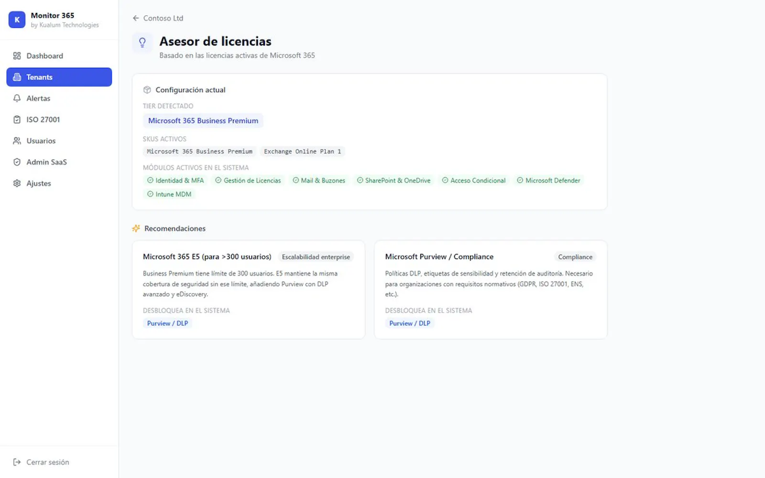Click the Alertas bell icon
The image size is (765, 478).
point(17,98)
